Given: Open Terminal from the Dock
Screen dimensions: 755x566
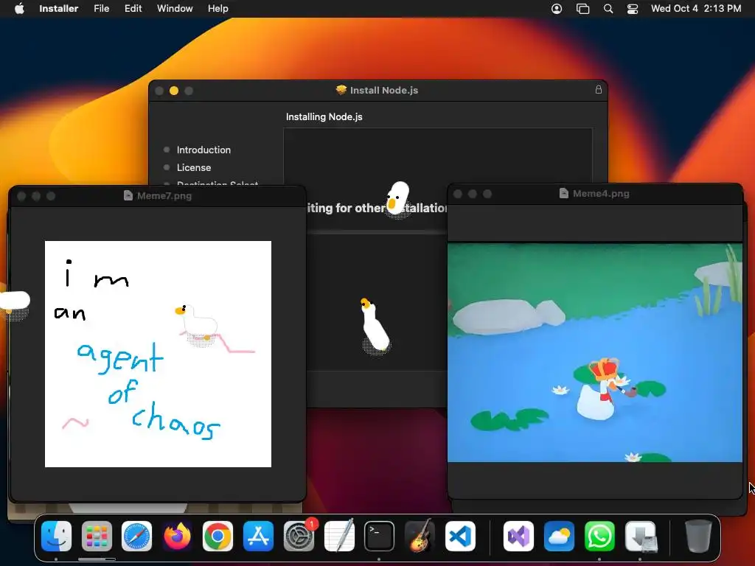Looking at the screenshot, I should pos(379,536).
